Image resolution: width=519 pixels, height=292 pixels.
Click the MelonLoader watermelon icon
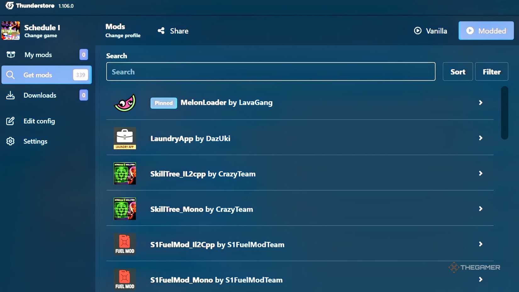(125, 103)
